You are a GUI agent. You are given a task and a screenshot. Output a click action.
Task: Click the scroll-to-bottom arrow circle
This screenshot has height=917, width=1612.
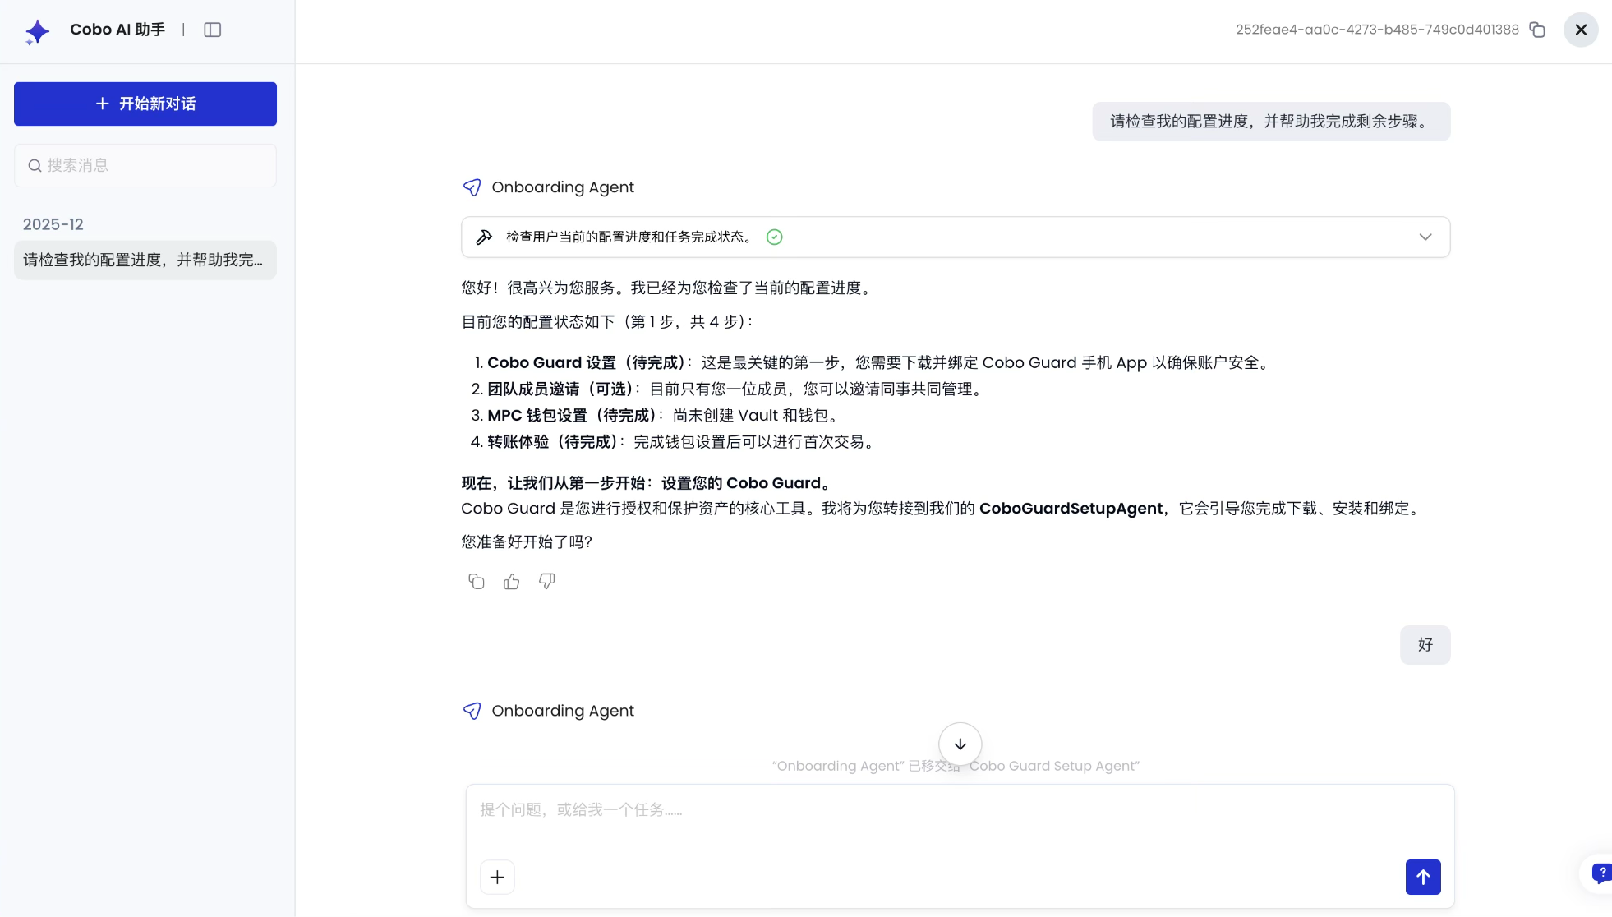(960, 744)
